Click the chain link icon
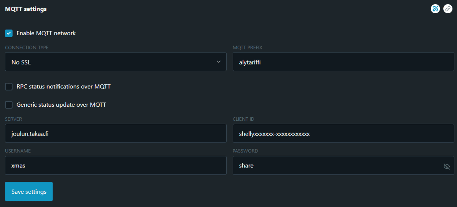 [448, 9]
